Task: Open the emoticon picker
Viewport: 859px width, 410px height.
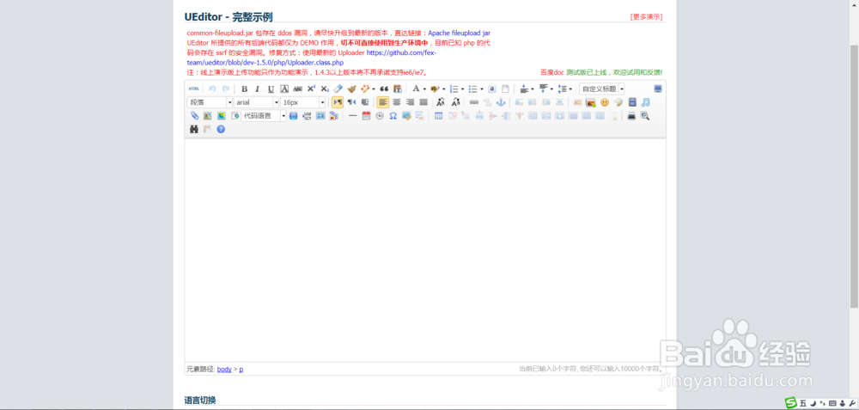Action: 605,102
